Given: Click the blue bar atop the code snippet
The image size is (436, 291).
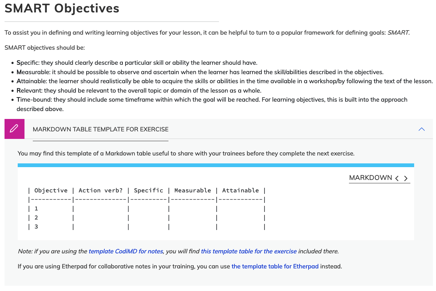Looking at the screenshot, I should (x=216, y=165).
